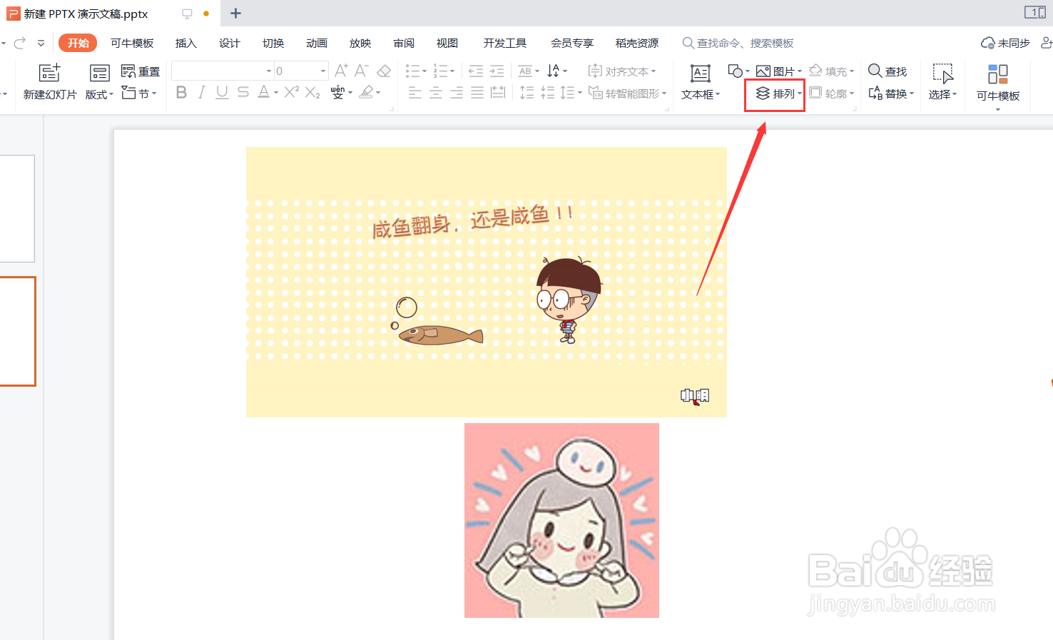
Task: Toggle Bold formatting
Action: coord(181,92)
